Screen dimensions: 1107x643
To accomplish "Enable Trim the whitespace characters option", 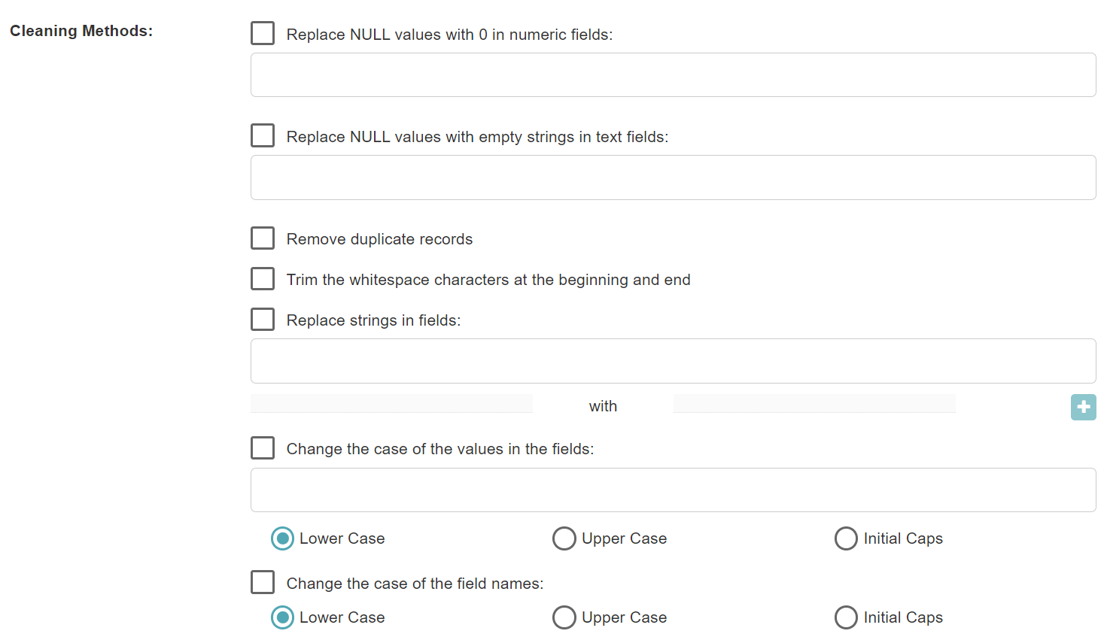I will click(263, 279).
